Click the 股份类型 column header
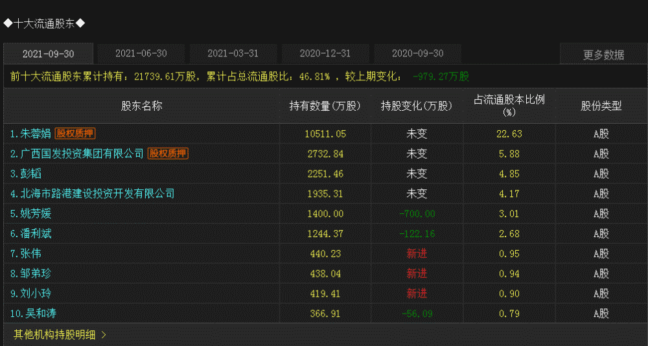The height and width of the screenshot is (346, 648). tap(601, 106)
